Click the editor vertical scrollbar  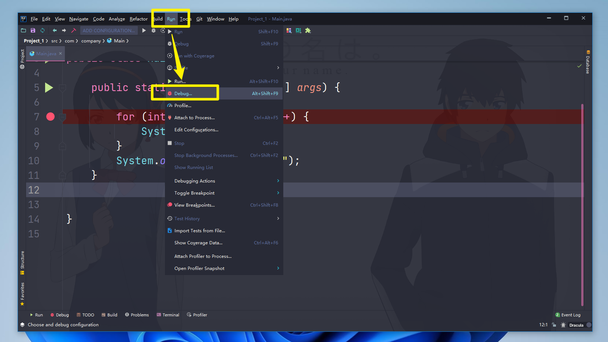582,205
